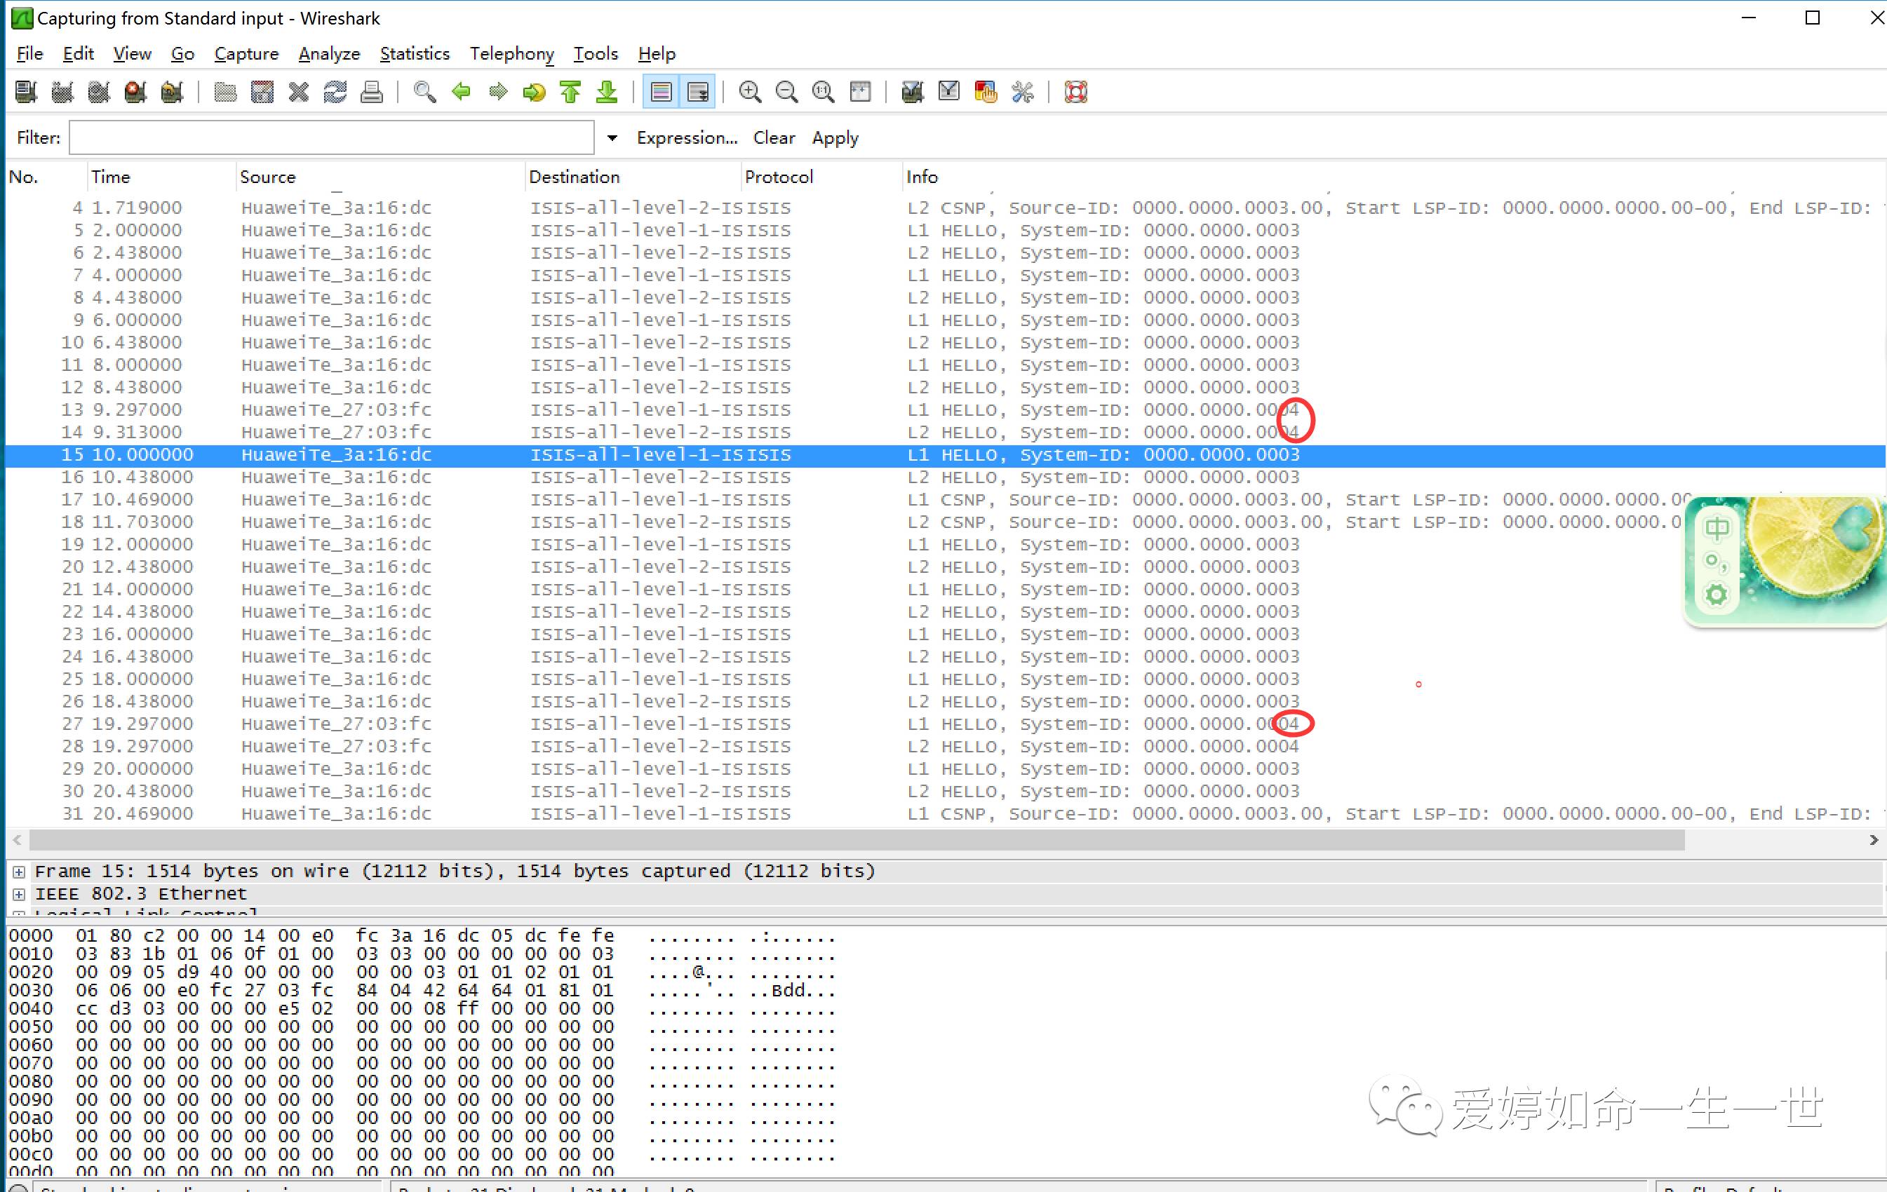Viewport: 1887px width, 1192px height.
Task: Open the filter history dropdown arrow
Action: (x=612, y=138)
